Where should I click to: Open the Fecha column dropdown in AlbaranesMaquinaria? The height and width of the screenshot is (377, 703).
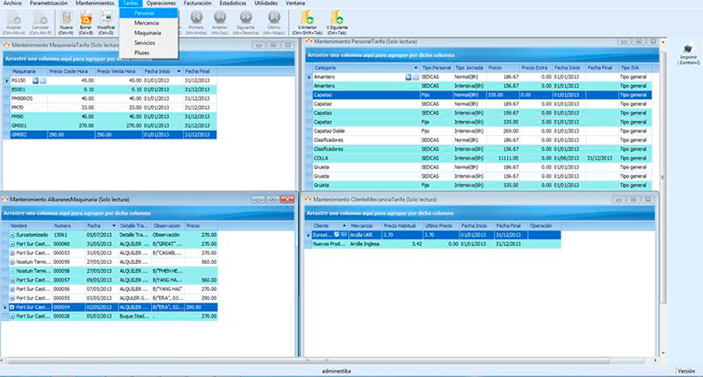(x=114, y=226)
